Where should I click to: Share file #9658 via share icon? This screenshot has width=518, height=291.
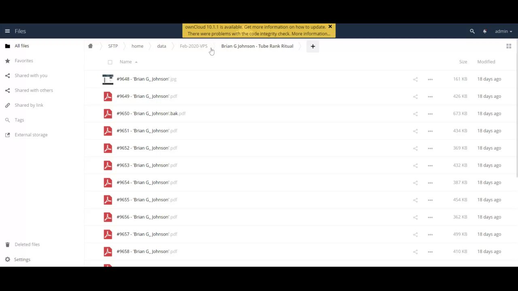tap(415, 252)
